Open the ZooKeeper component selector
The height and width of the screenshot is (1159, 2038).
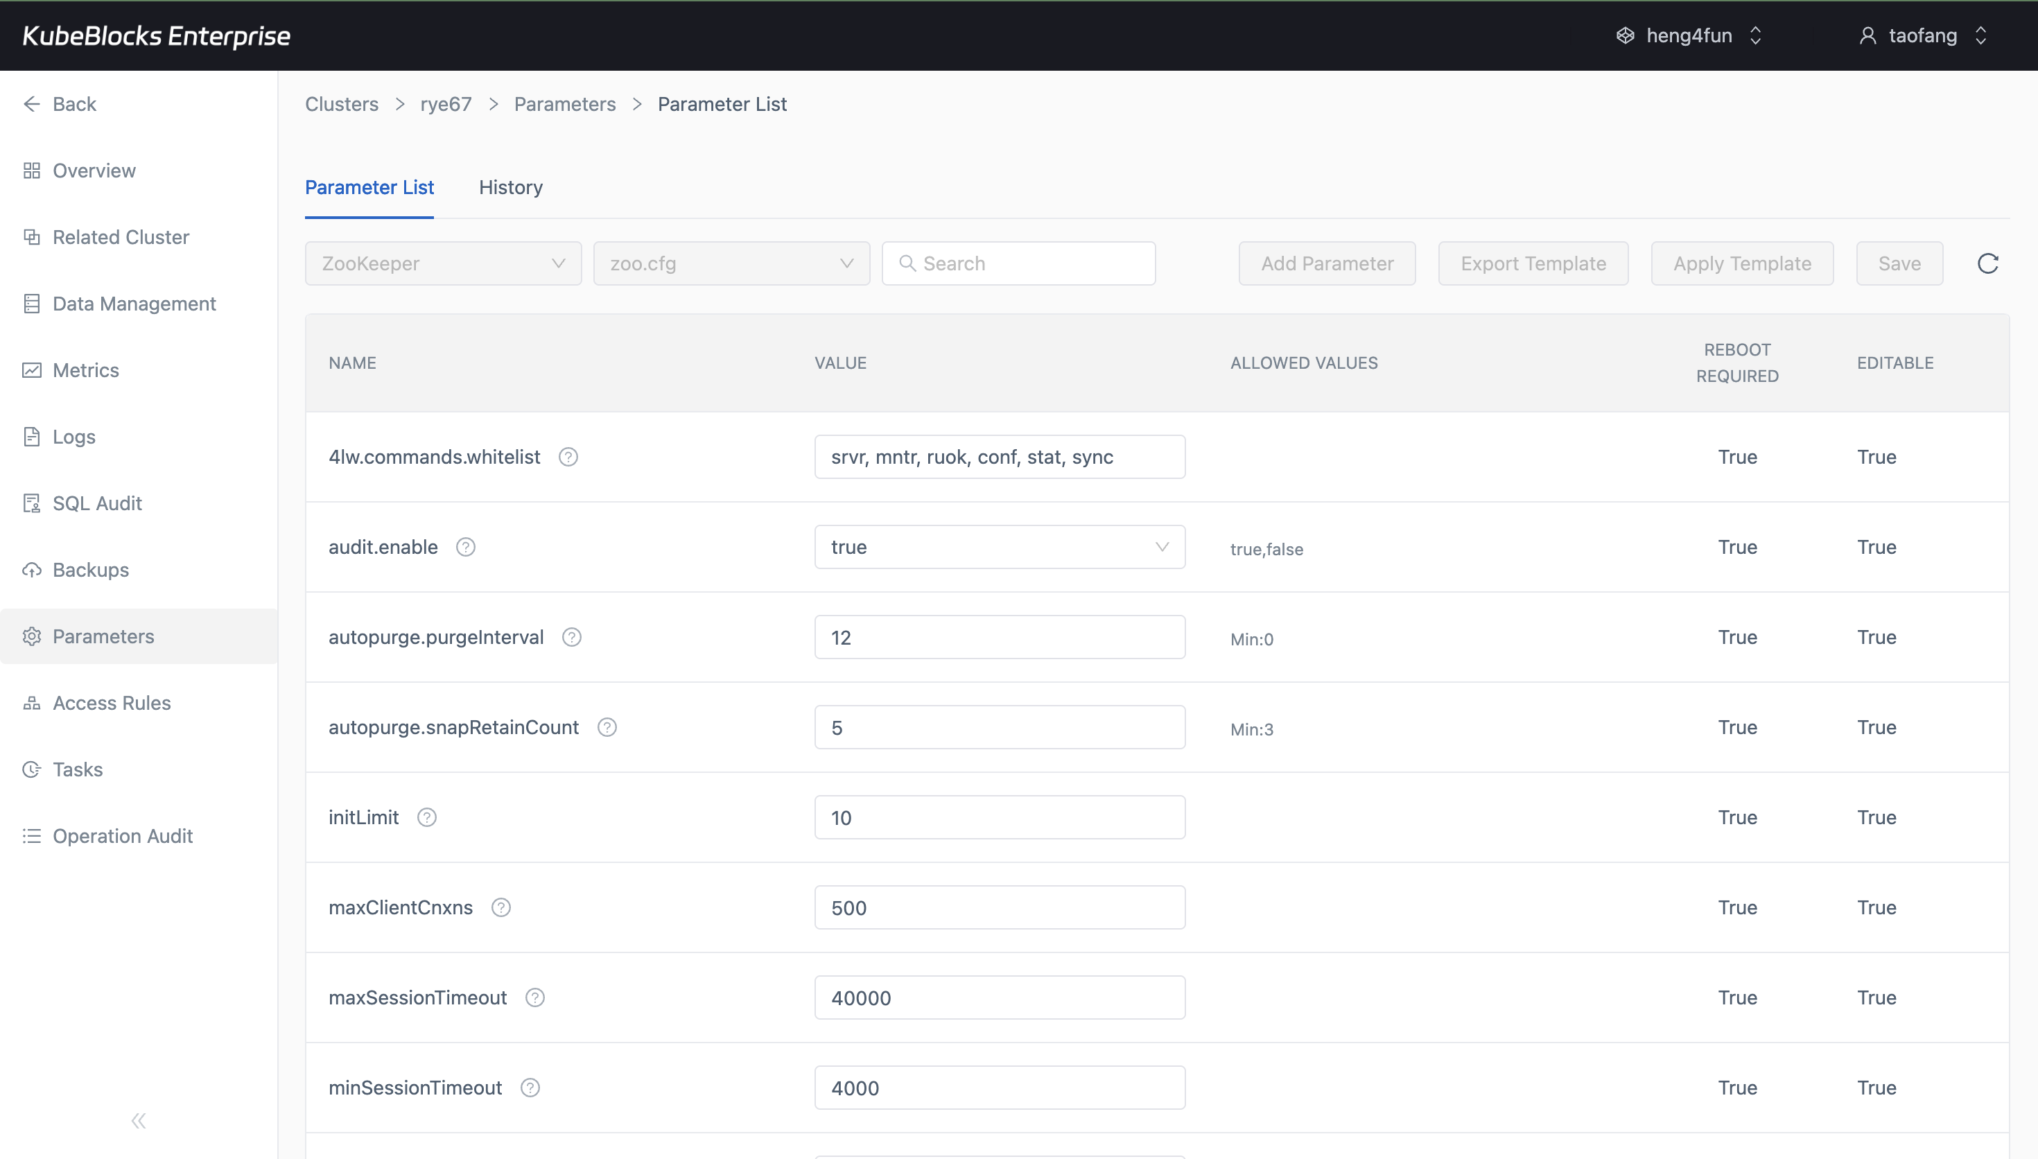(x=442, y=263)
